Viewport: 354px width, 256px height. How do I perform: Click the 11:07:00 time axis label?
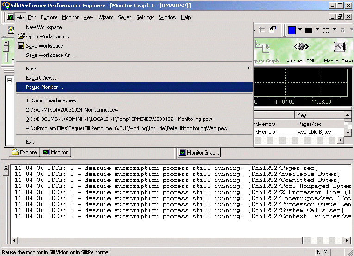pos(285,102)
